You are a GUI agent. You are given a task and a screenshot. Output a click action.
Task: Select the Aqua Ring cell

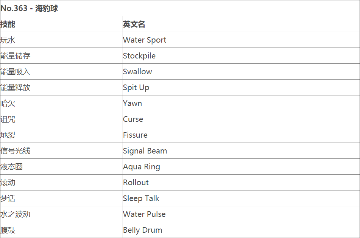pyautogui.click(x=142, y=167)
